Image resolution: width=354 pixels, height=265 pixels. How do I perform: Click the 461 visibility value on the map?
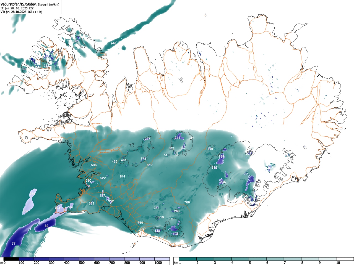point(124,160)
